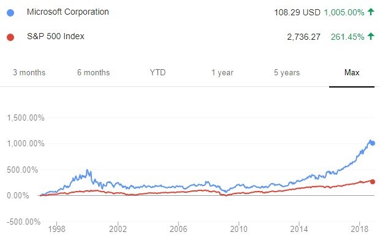The width and height of the screenshot is (380, 243).
Task: Switch to the 6 months tab
Action: [x=94, y=72]
